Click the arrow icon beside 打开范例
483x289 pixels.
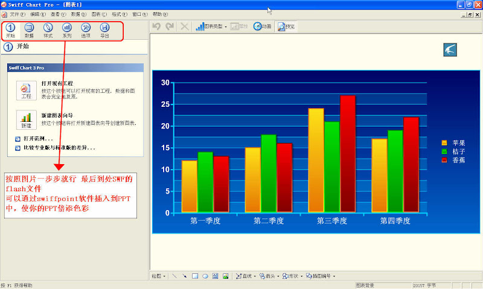pyautogui.click(x=18, y=139)
